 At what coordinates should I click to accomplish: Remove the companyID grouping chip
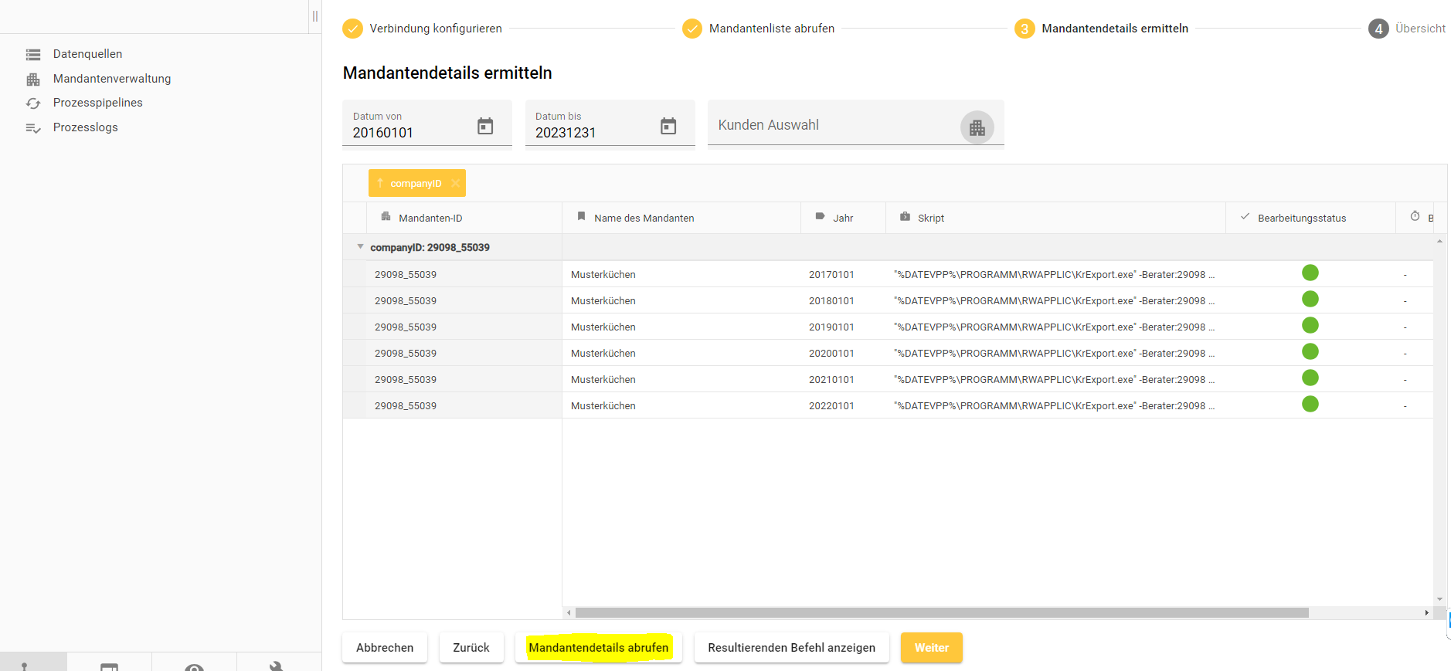(x=456, y=184)
